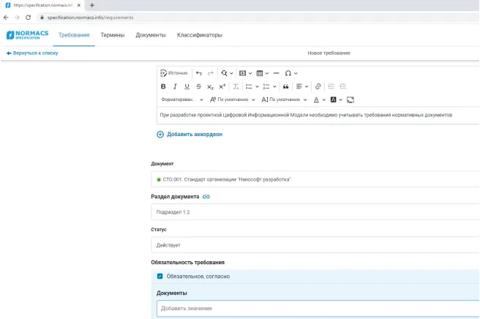Click the undo arrow in editor
Image resolution: width=480 pixels, height=319 pixels.
click(198, 73)
